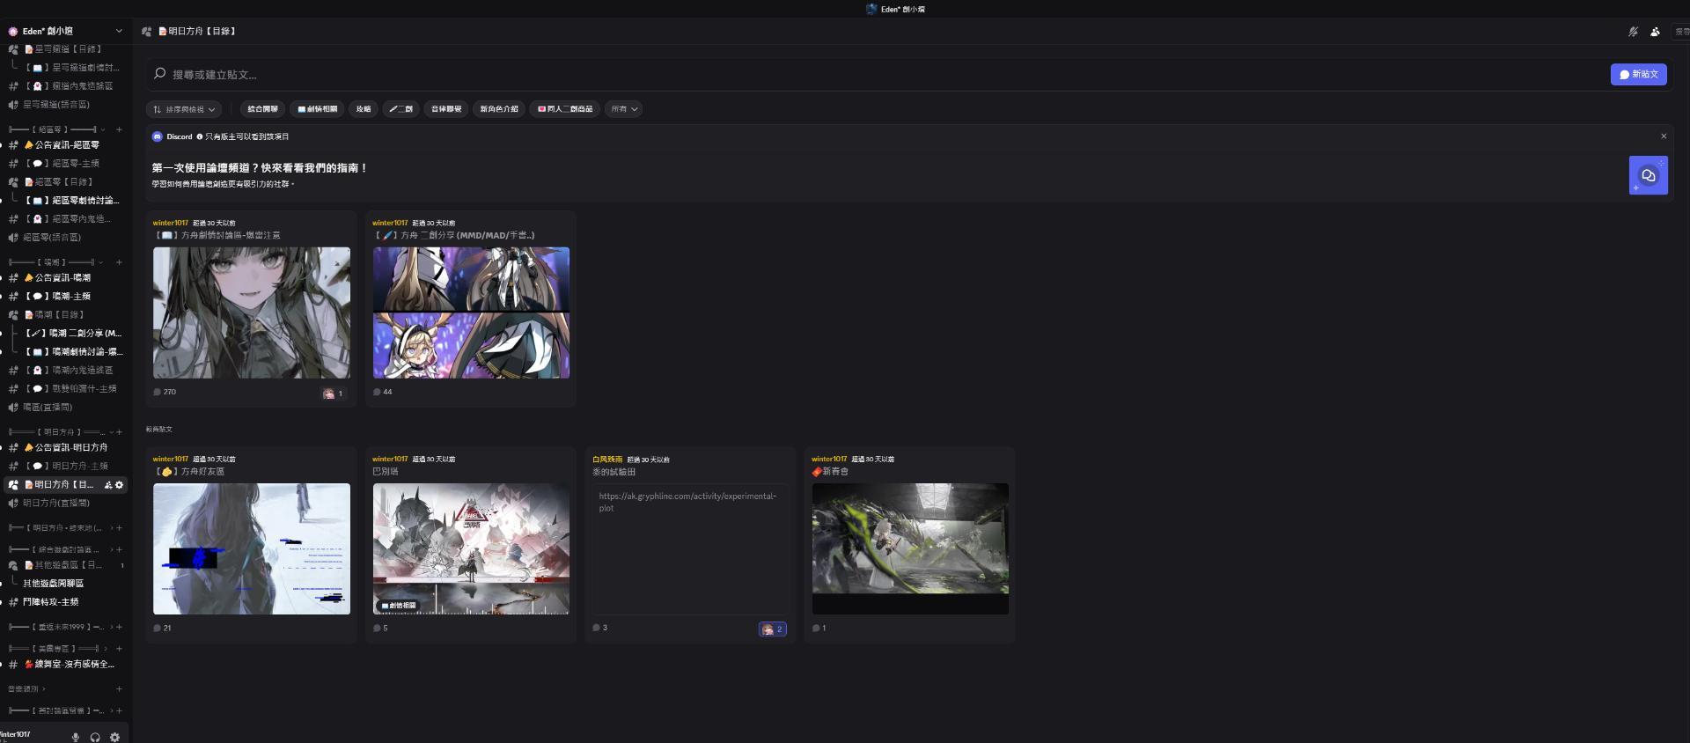
Task: Click the 新貼文 new post button
Action: point(1638,75)
